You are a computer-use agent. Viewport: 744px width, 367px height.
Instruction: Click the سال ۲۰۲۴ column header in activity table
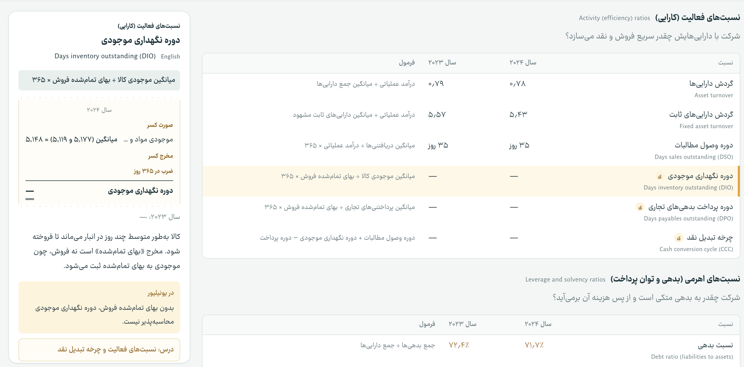click(523, 62)
